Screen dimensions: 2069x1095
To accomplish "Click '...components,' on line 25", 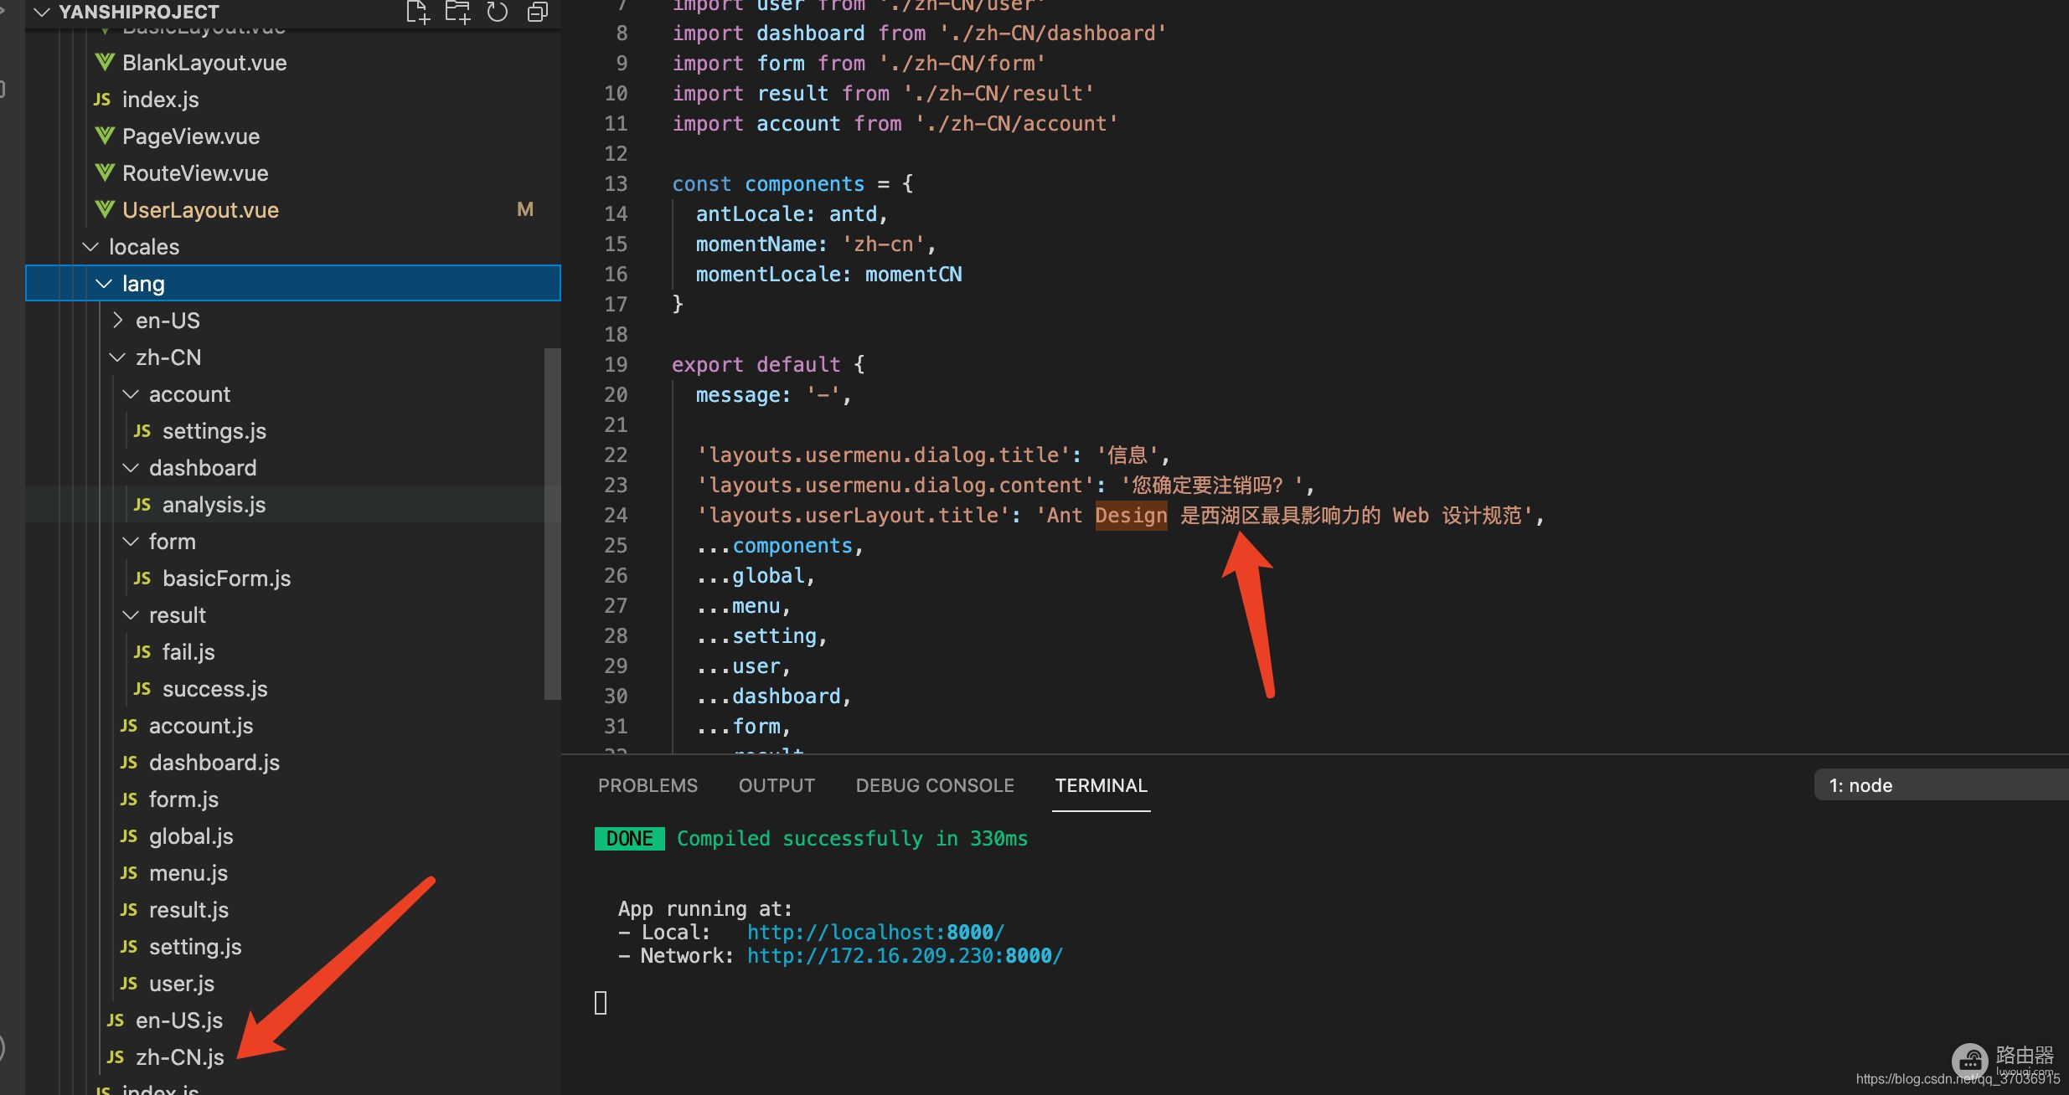I will [x=780, y=545].
